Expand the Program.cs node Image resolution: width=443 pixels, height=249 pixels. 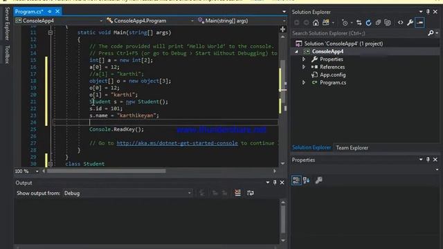pos(304,83)
